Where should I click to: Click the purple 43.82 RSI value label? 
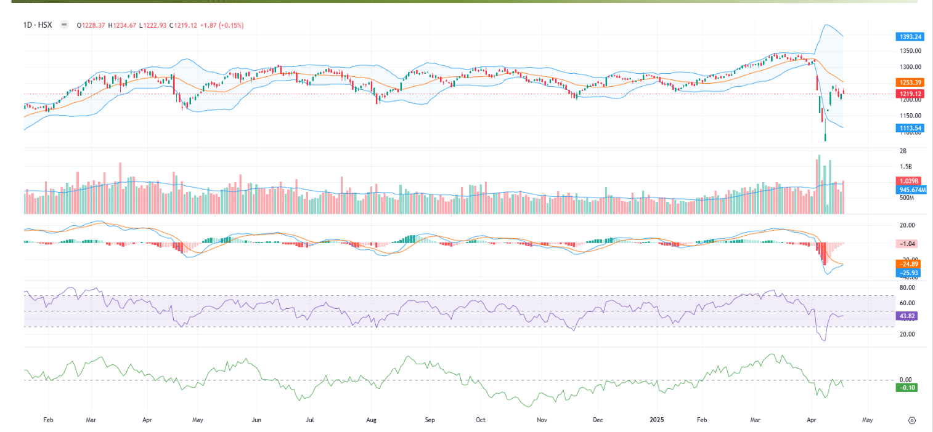(909, 316)
